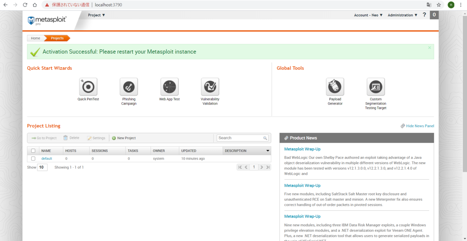This screenshot has width=467, height=241.
Task: Click the '10 minutes ago' updated cell
Action: 193,159
